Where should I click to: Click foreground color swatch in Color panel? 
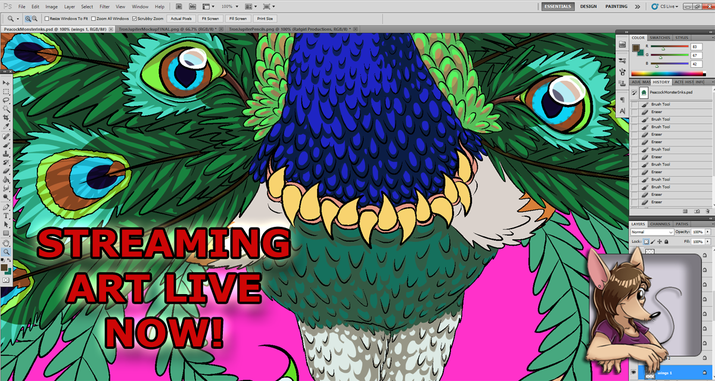(x=635, y=46)
